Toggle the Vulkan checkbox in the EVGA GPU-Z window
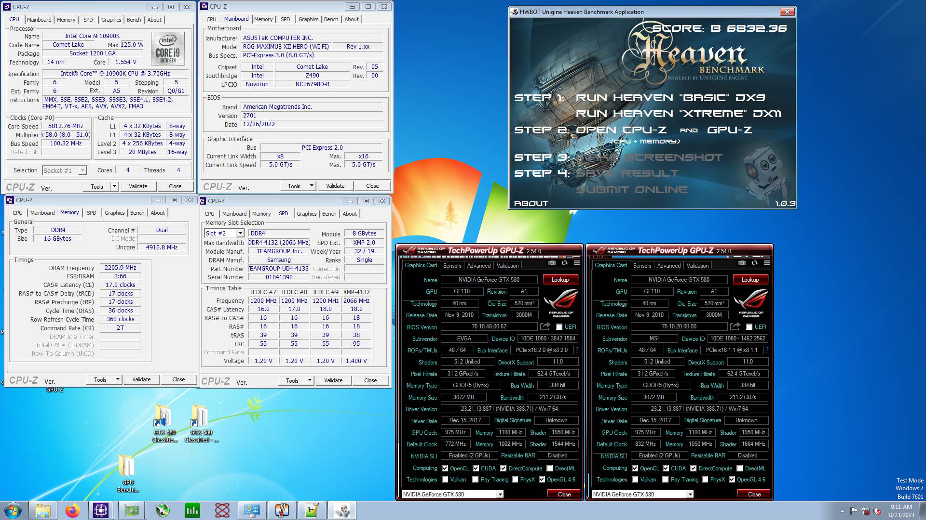The image size is (926, 520). click(445, 480)
